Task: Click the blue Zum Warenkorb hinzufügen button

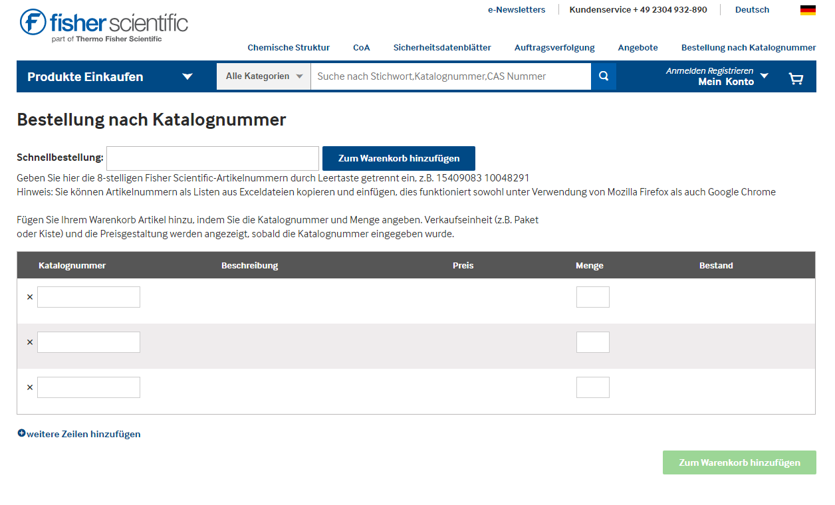Action: [399, 158]
